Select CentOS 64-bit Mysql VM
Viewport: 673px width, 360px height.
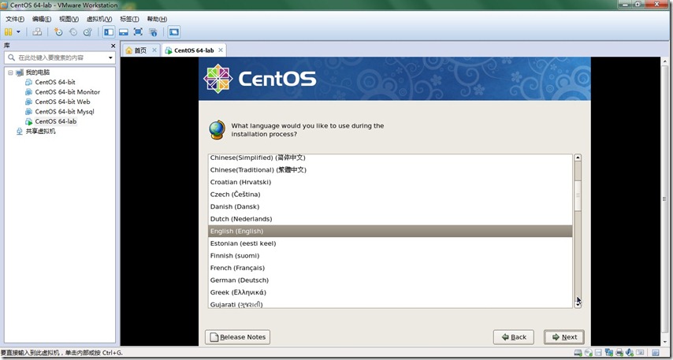(x=65, y=112)
